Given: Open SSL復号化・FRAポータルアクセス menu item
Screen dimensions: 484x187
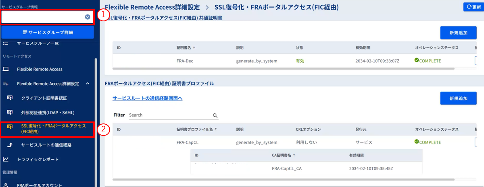Looking at the screenshot, I should [53, 129].
